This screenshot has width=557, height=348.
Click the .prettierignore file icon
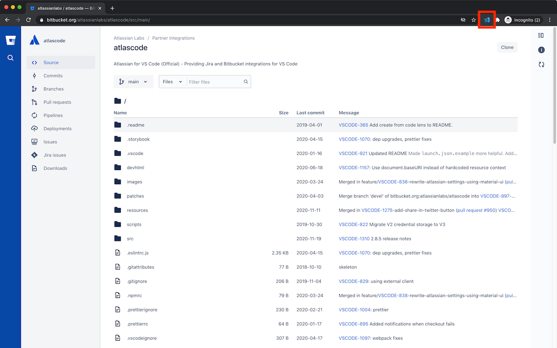(x=117, y=310)
